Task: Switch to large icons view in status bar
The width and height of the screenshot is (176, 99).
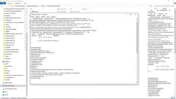Action: pyautogui.click(x=174, y=98)
